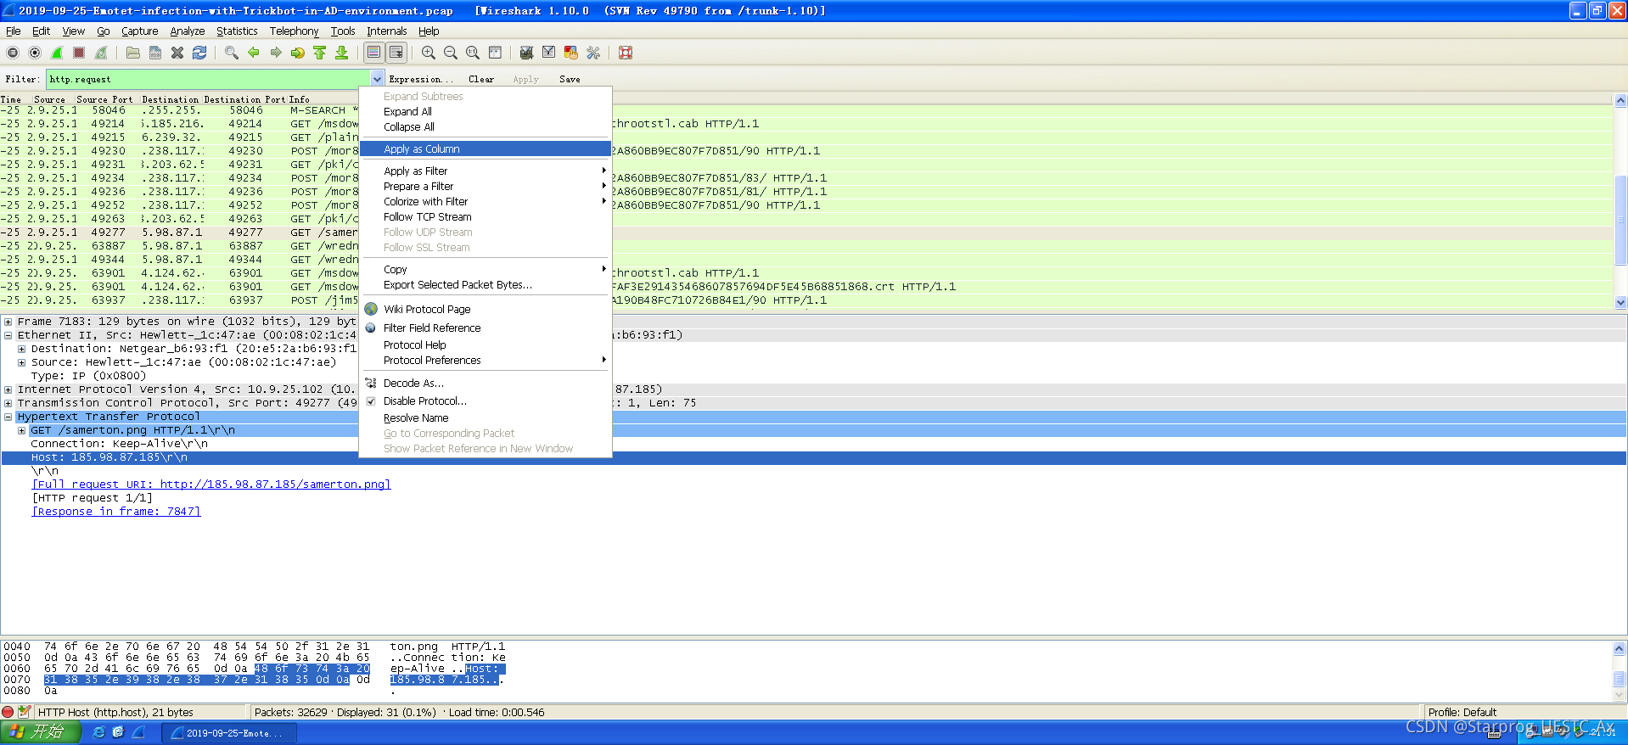Open the capture interfaces list icon
This screenshot has width=1628, height=745.
13,53
